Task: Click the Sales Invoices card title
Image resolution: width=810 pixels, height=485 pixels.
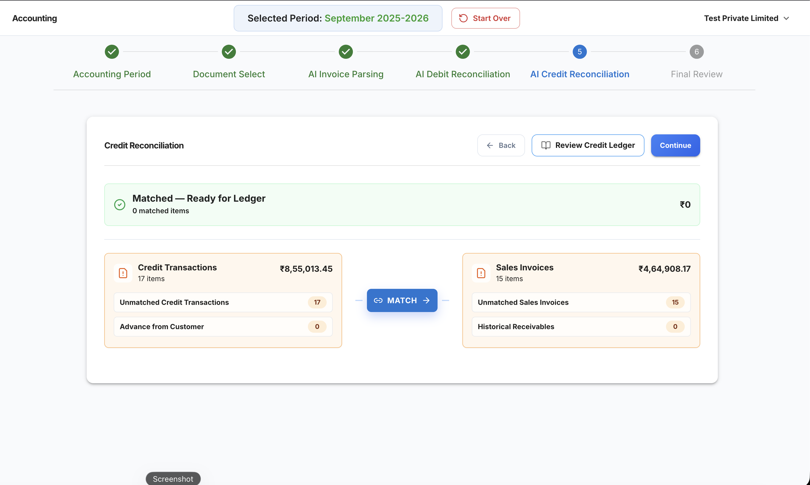Action: click(525, 267)
